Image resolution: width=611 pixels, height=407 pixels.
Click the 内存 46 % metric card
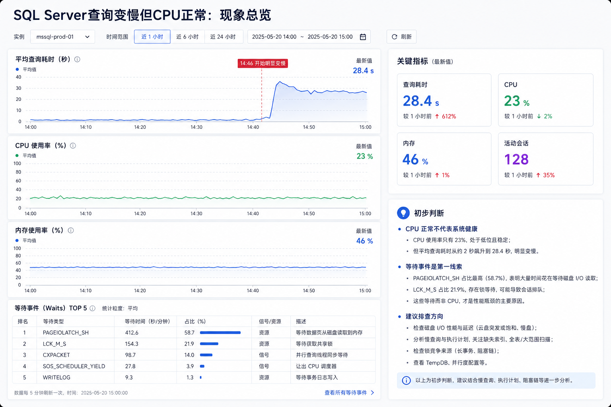(444, 159)
